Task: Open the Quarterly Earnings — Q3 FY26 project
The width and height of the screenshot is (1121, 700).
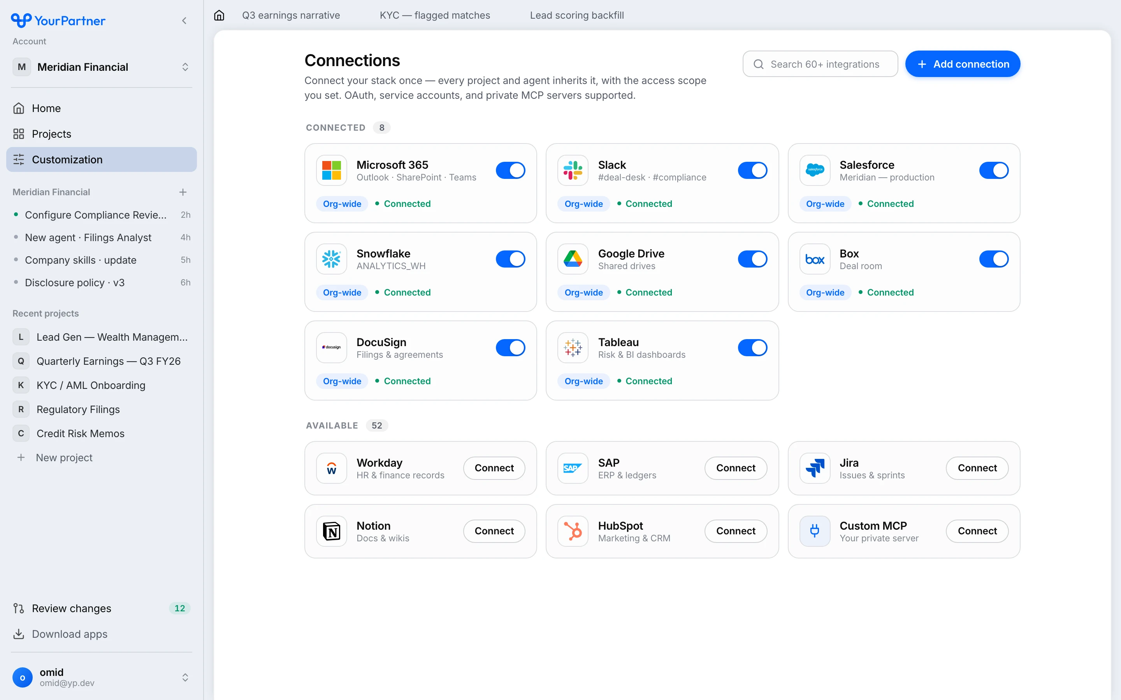Action: point(102,361)
